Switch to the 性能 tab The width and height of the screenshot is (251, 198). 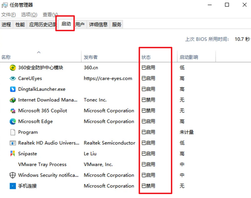20,24
